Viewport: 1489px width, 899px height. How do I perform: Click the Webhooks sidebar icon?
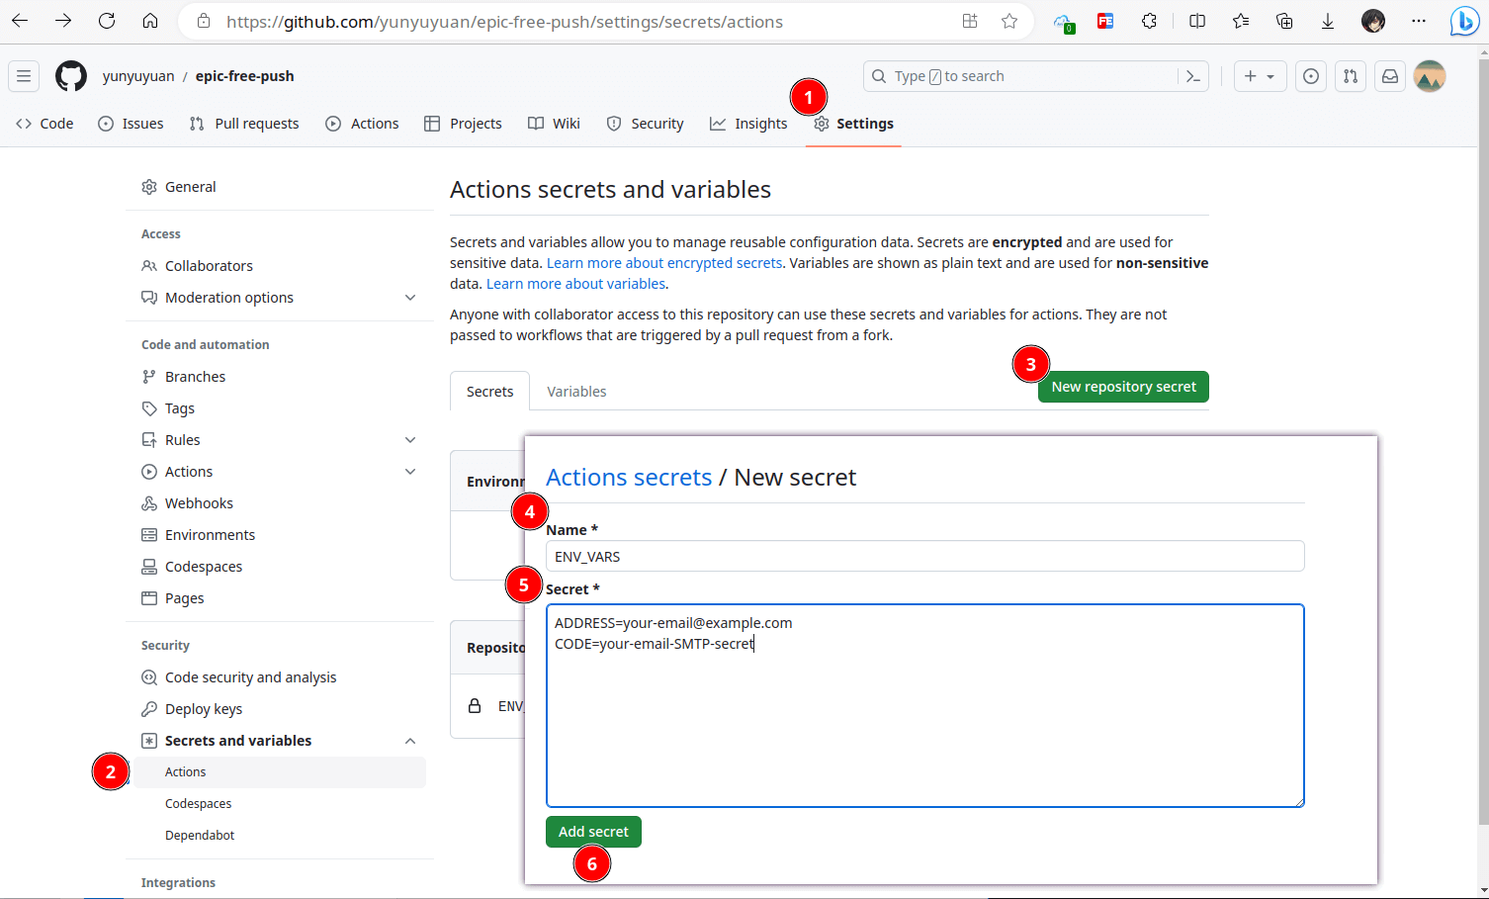click(148, 502)
